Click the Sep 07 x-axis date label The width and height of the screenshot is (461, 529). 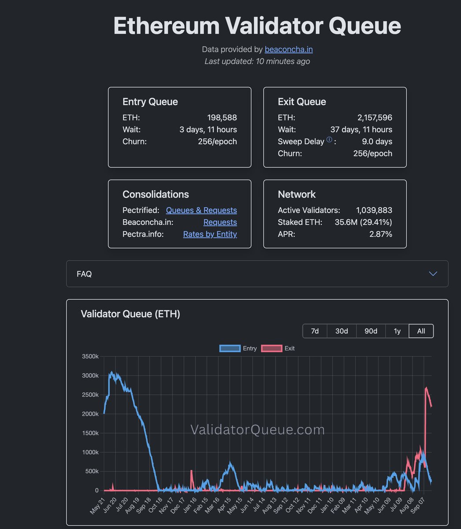(x=418, y=505)
